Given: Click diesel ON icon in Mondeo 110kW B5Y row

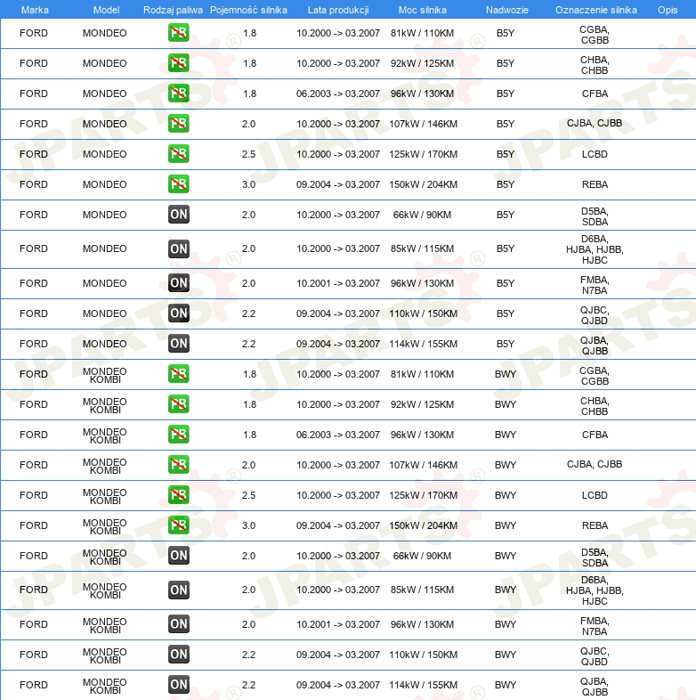Looking at the screenshot, I should point(179,313).
